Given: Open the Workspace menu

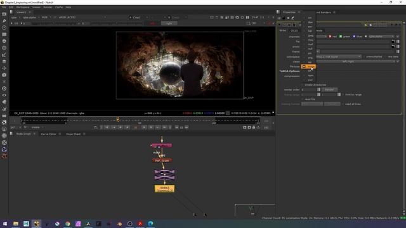Looking at the screenshot, I should pos(23,7).
